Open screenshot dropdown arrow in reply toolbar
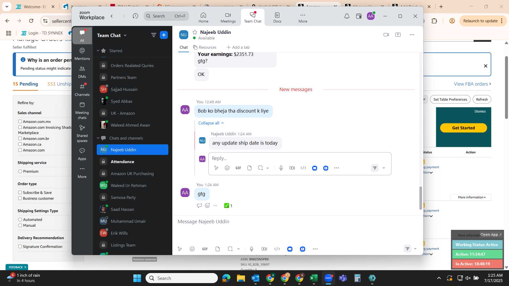The height and width of the screenshot is (286, 509). [x=267, y=168]
